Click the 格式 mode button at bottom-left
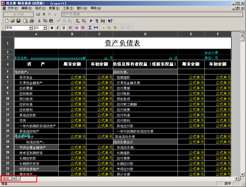Image resolution: width=246 pixels, height=187 pixels. [6, 178]
